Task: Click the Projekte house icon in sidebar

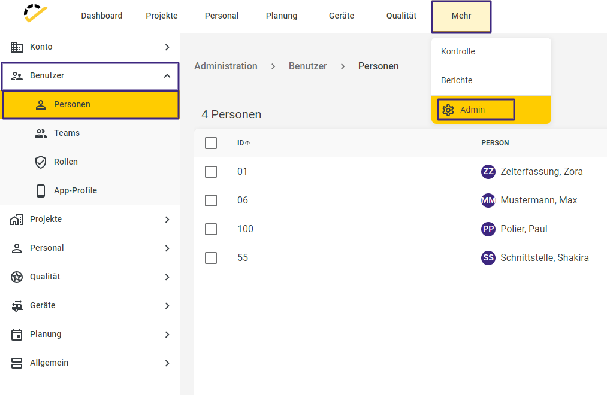Action: tap(17, 220)
